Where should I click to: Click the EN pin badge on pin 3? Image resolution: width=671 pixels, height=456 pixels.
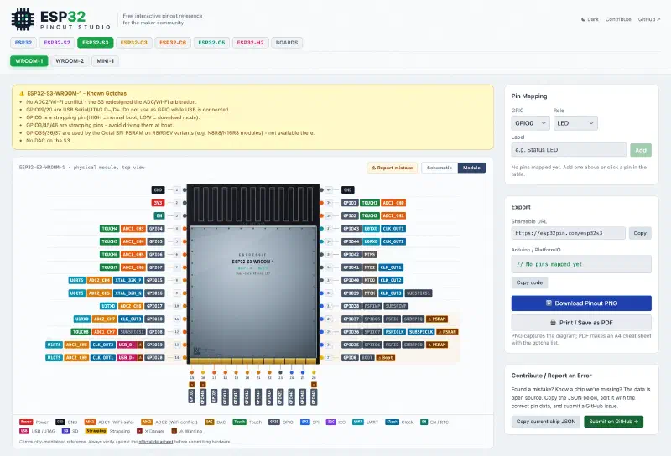click(x=159, y=215)
